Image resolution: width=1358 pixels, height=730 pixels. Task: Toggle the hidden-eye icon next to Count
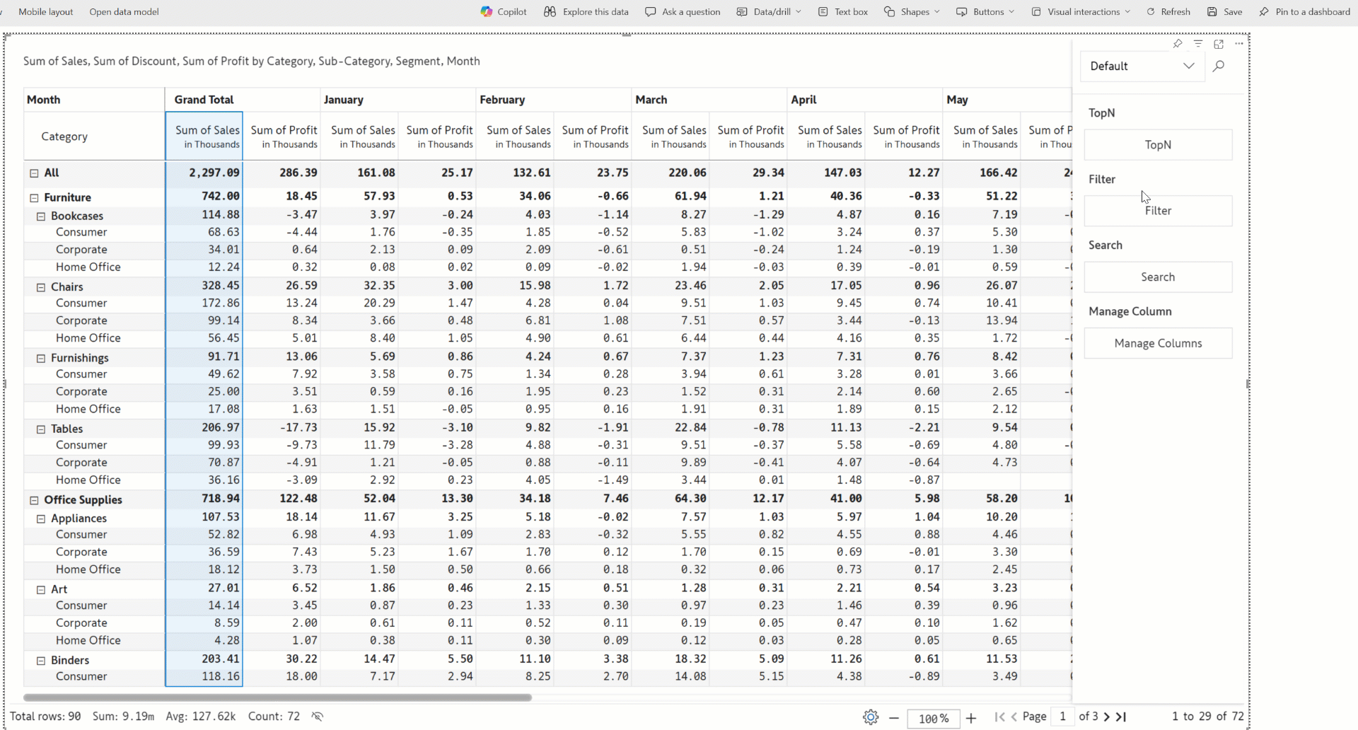(x=318, y=717)
